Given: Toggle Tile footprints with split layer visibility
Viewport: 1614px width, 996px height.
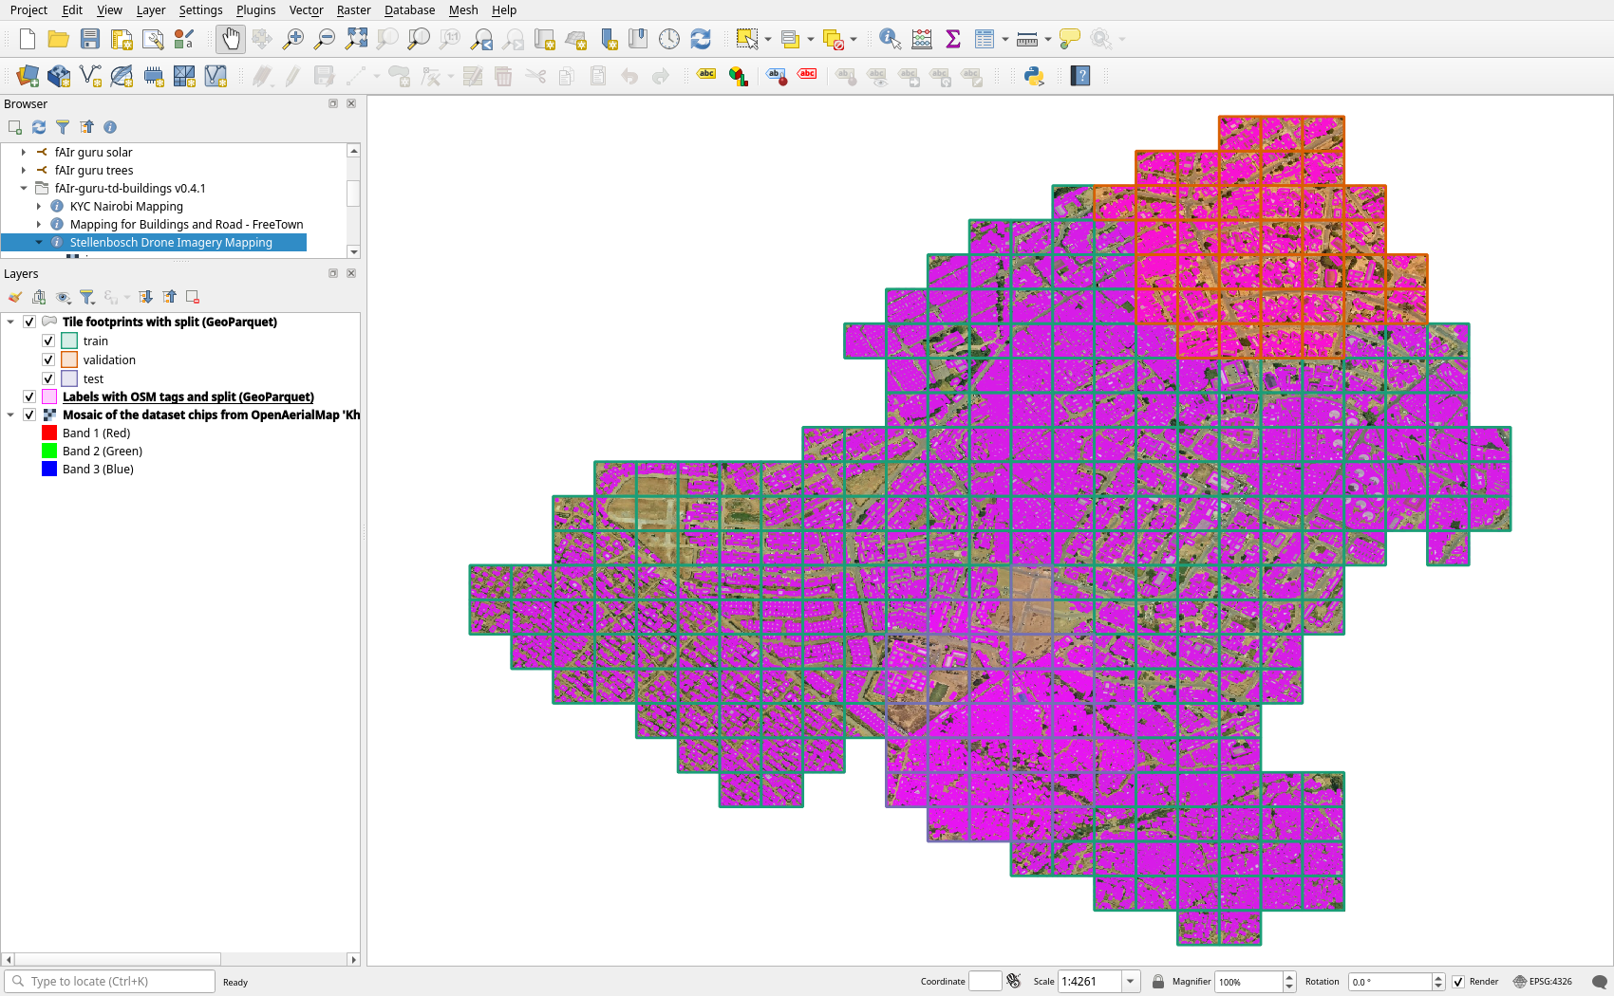Looking at the screenshot, I should pos(29,322).
